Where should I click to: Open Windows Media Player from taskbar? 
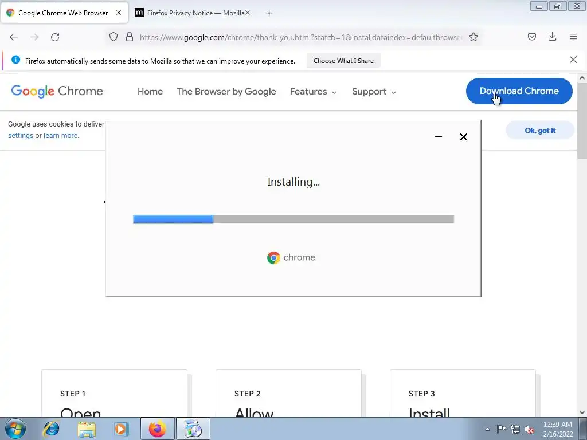point(122,429)
